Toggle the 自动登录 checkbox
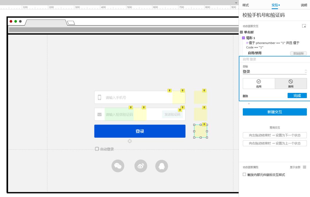Image resolution: width=310 pixels, height=197 pixels. [x=97, y=149]
